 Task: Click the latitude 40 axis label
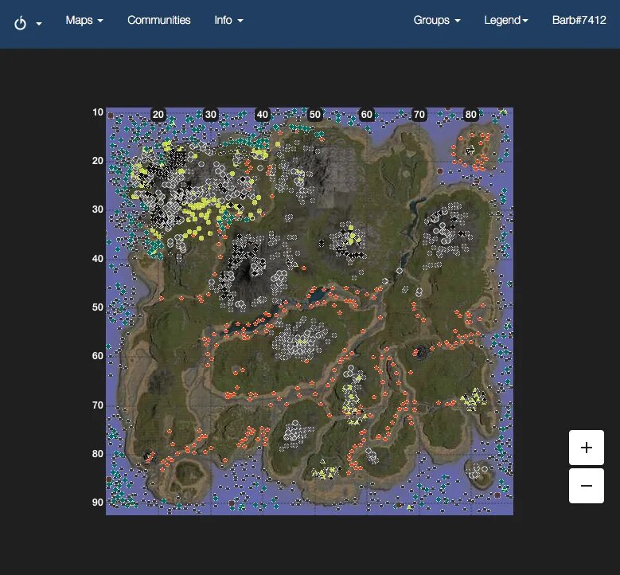[98, 258]
